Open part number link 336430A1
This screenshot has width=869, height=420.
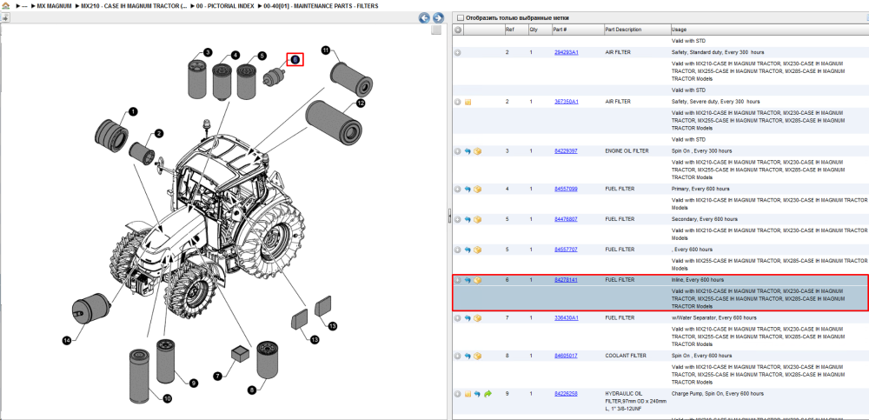[566, 318]
